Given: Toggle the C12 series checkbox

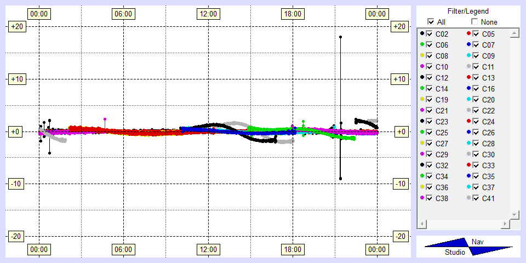Looking at the screenshot, I should pyautogui.click(x=430, y=78).
